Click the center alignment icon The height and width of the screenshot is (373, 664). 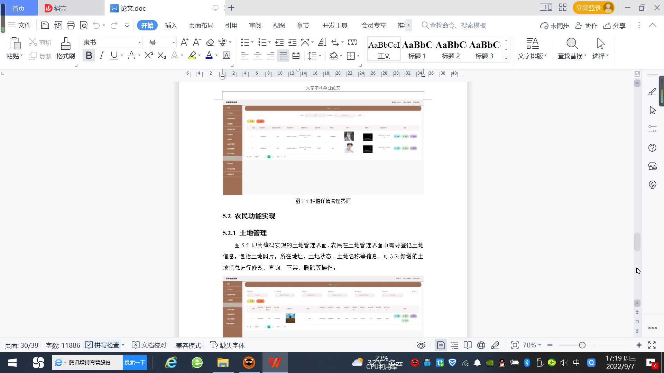[258, 56]
